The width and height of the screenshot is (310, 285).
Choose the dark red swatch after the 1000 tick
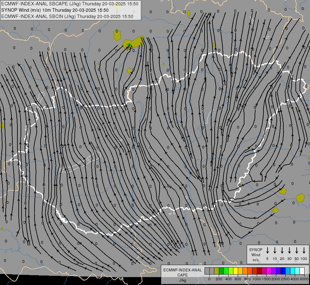click(259, 271)
